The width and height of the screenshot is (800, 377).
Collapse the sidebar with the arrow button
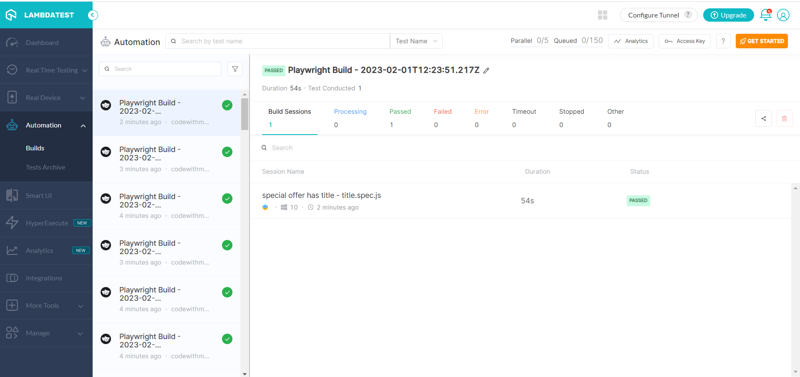(x=93, y=15)
